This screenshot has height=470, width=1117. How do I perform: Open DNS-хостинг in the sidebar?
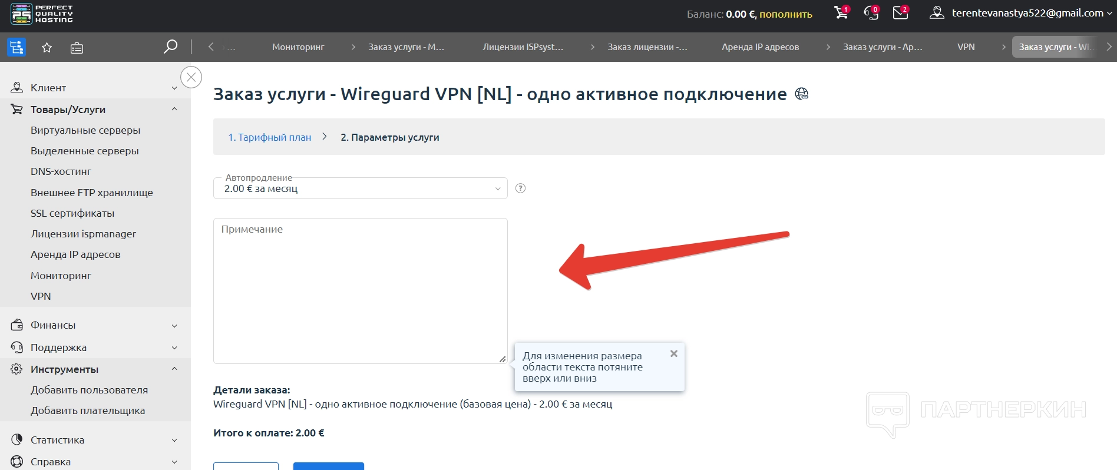(61, 171)
